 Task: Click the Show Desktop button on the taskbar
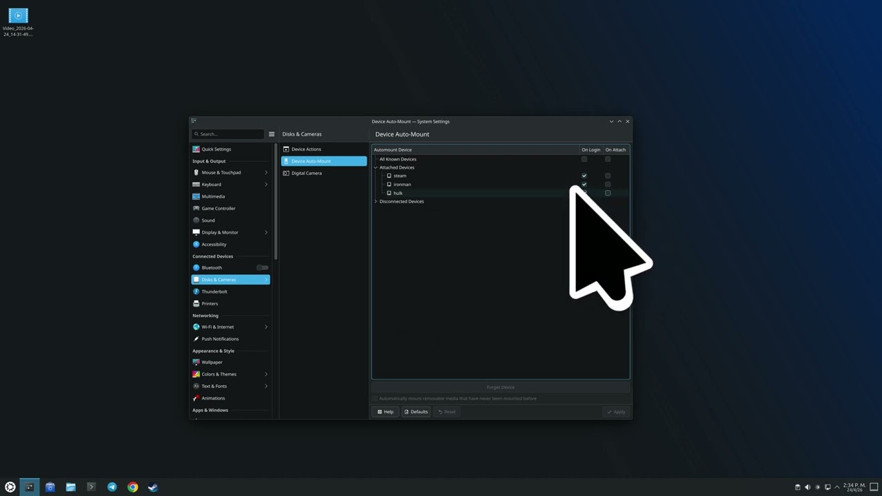(874, 487)
